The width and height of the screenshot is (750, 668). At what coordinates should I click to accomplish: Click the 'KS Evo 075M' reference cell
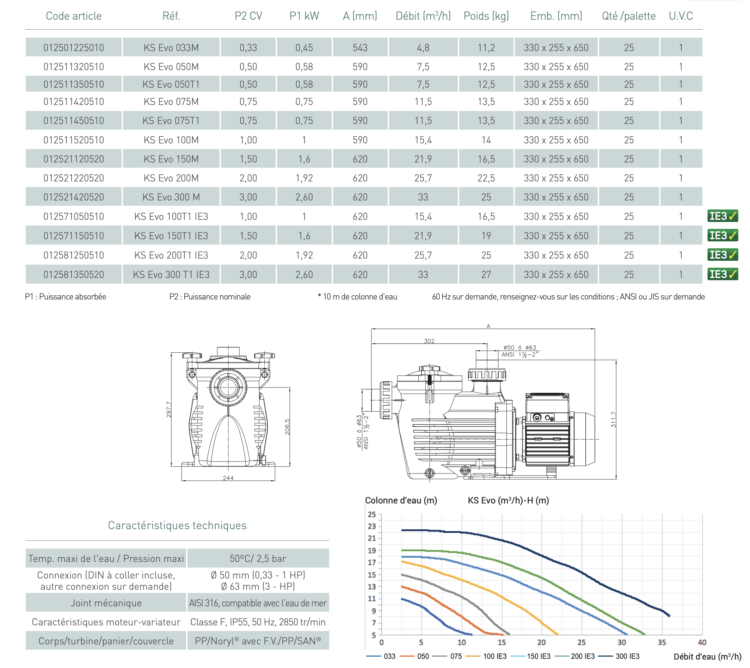171,101
